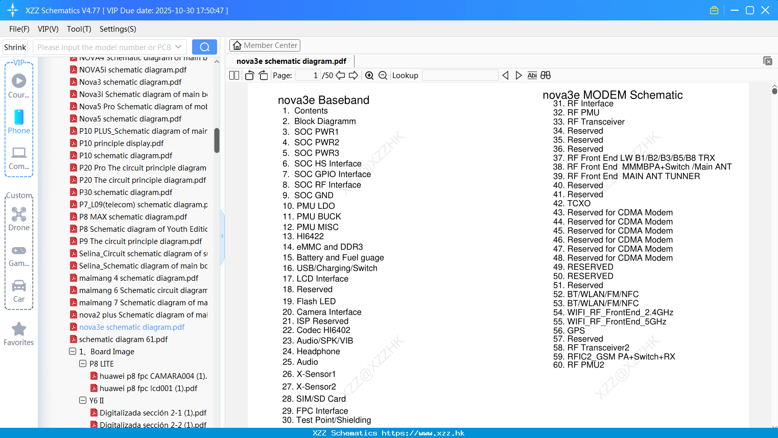Rotate the page clockwise
The height and width of the screenshot is (438, 778).
click(264, 76)
